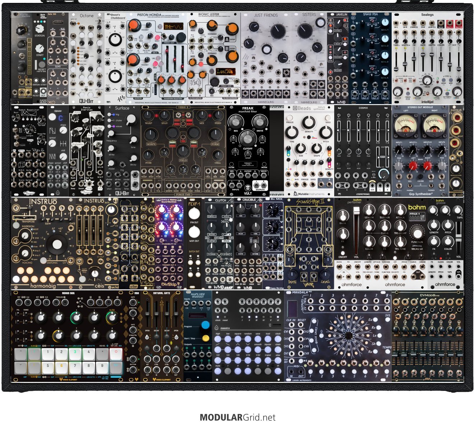
Task: Click the 'MANDALA' module title
Action: pyautogui.click(x=300, y=292)
